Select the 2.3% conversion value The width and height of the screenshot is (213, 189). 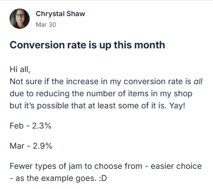click(x=42, y=125)
